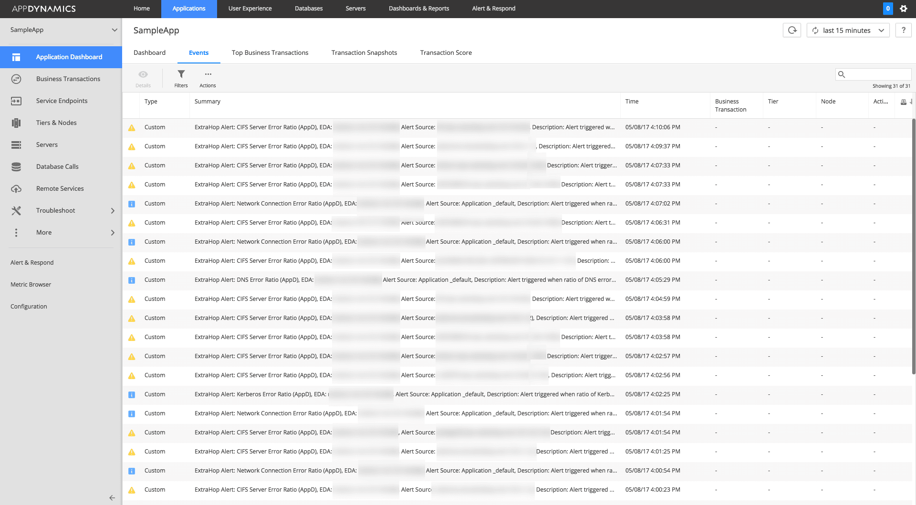Expand the SampleApp application dropdown
The width and height of the screenshot is (916, 505).
coord(114,30)
